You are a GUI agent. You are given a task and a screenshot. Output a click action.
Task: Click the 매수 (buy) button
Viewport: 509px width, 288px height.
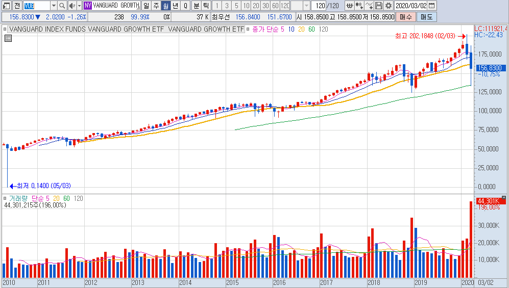click(405, 17)
